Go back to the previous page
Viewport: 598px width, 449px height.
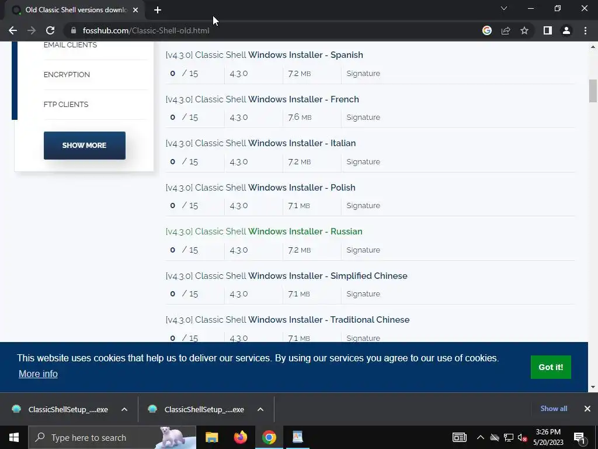pos(13,30)
